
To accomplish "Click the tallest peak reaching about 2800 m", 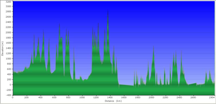I will (x=108, y=11).
